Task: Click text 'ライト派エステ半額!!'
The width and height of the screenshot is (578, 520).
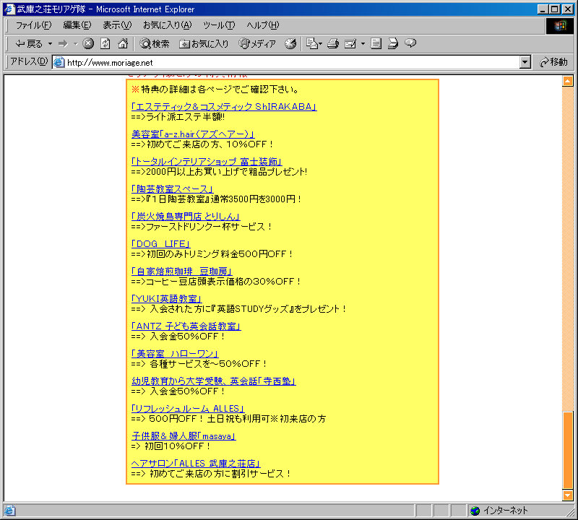Action: pos(186,117)
